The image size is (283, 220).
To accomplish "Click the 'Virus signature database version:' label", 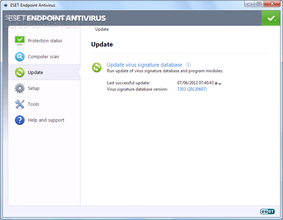I will click(137, 89).
